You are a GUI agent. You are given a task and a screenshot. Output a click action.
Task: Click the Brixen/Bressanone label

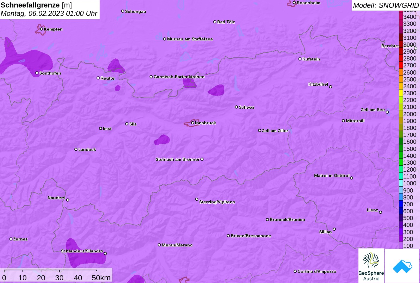(251, 236)
